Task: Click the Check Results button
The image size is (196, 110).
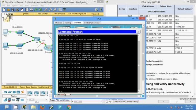Action: (119, 102)
